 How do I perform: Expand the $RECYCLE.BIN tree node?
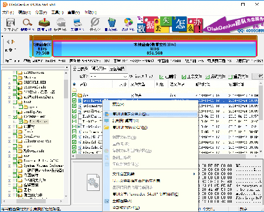coord(9,83)
